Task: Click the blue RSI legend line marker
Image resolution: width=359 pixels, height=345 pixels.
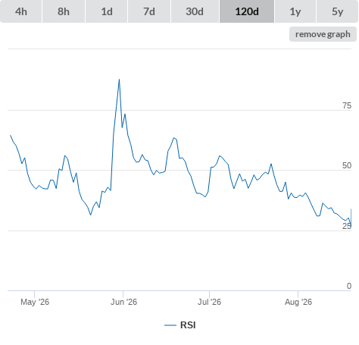Action: pos(170,325)
